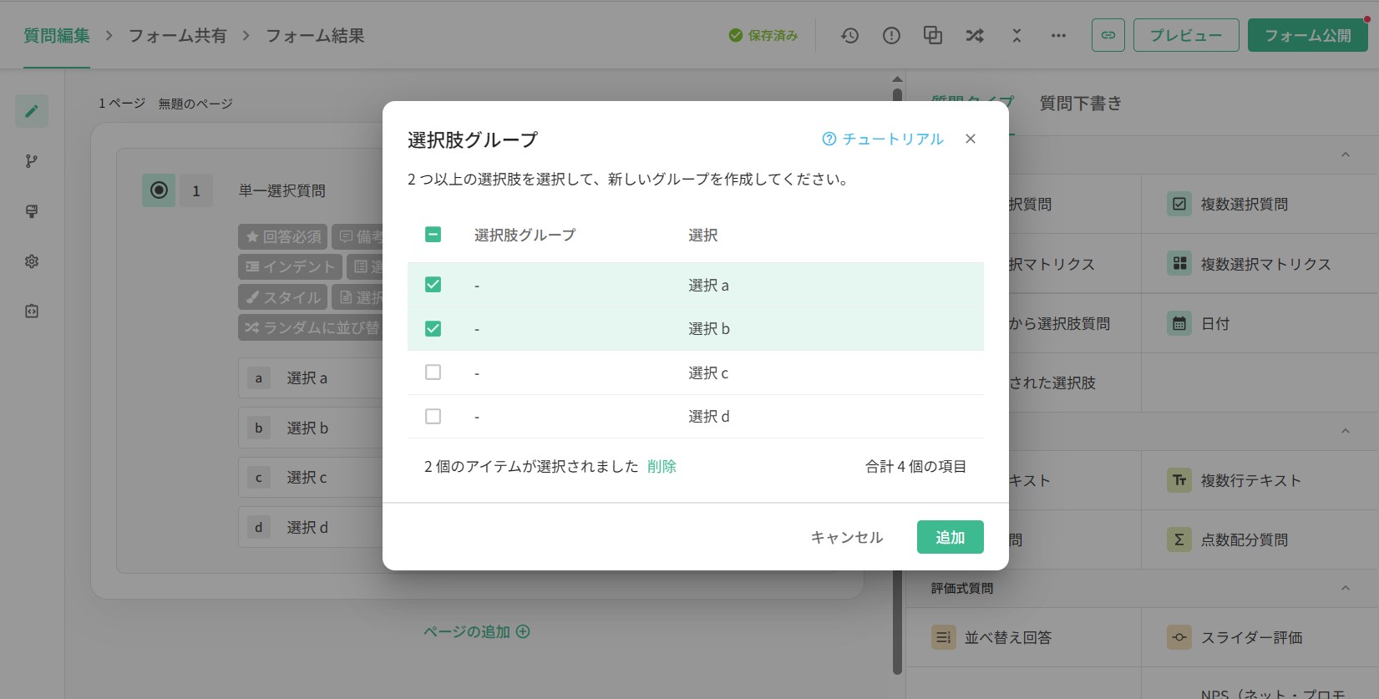
Task: Click the duplicate form copy icon
Action: tap(933, 35)
